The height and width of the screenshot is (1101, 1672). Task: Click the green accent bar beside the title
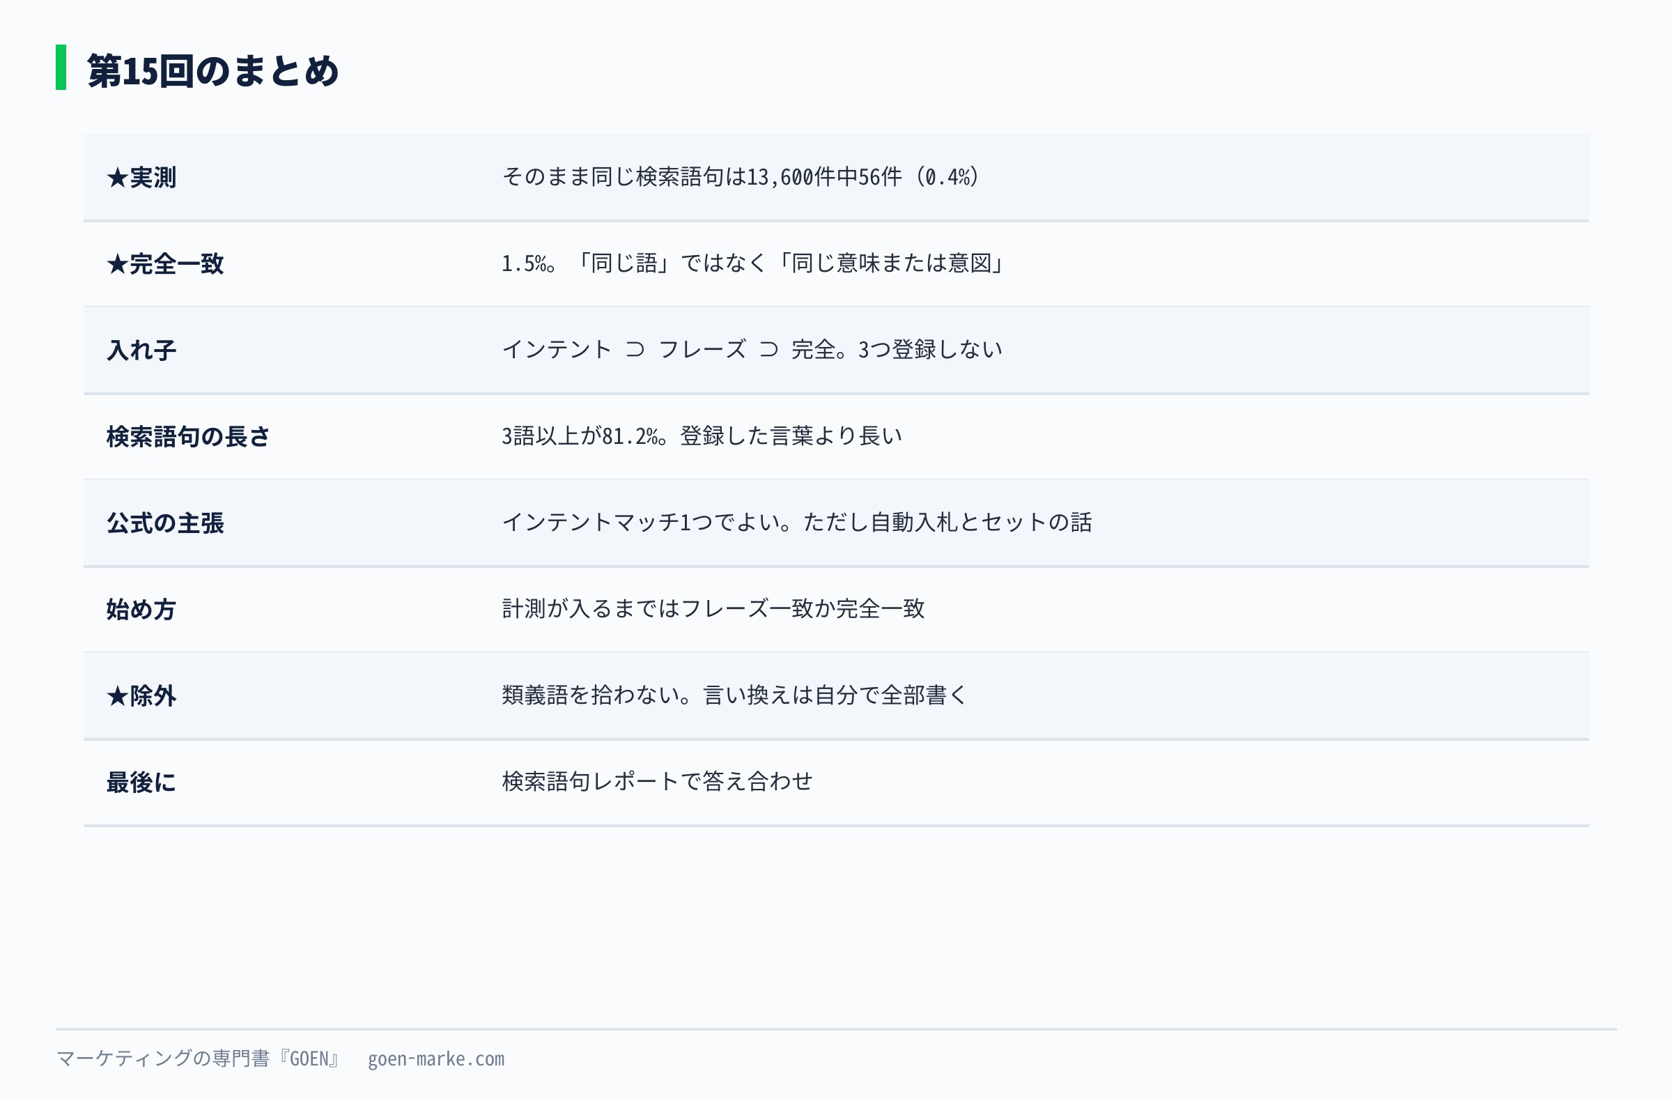[61, 68]
